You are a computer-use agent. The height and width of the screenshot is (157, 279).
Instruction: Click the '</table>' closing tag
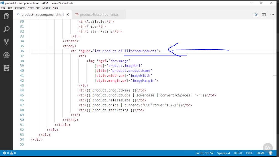(x=62, y=125)
